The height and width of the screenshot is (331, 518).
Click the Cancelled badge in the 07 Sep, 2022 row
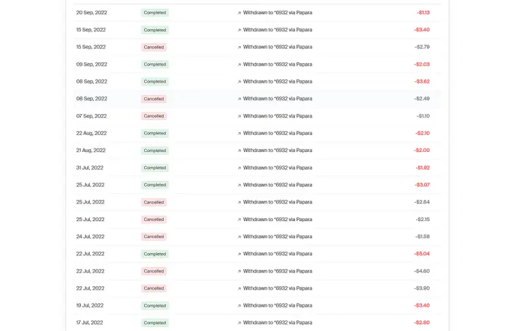point(154,116)
